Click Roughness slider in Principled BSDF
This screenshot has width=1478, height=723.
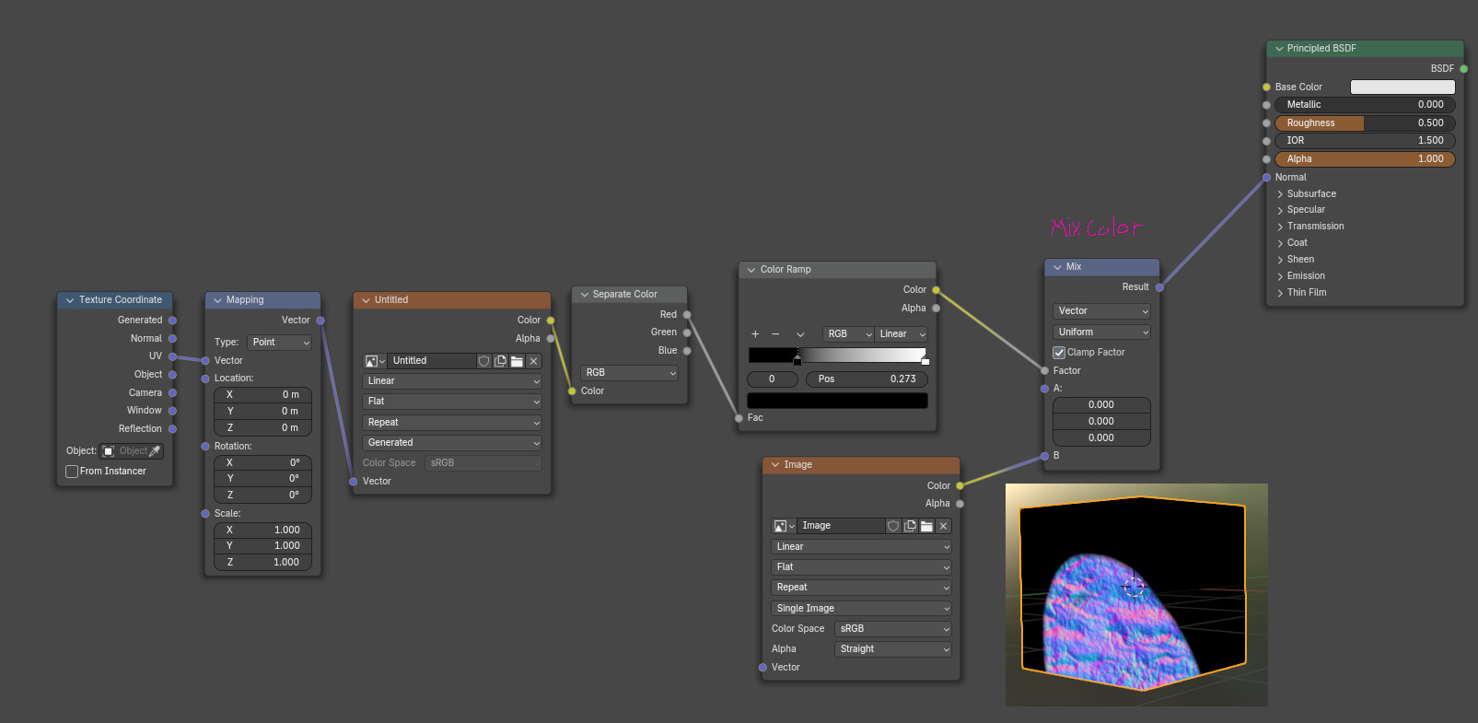pos(1366,123)
